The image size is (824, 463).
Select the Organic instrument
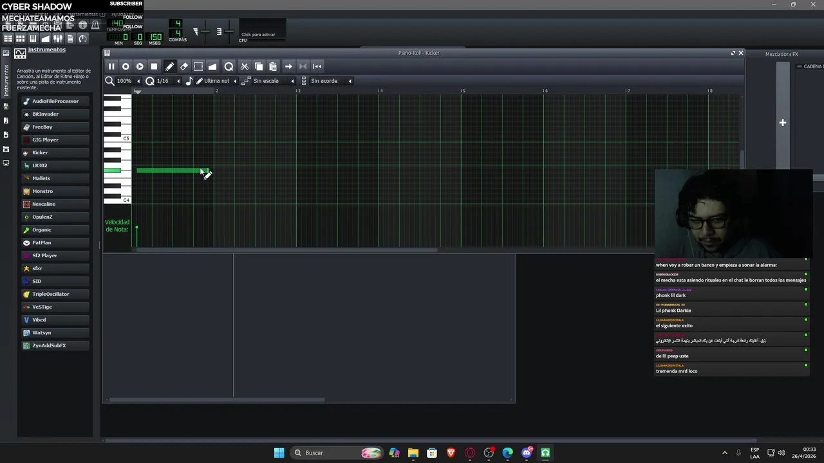[57, 230]
